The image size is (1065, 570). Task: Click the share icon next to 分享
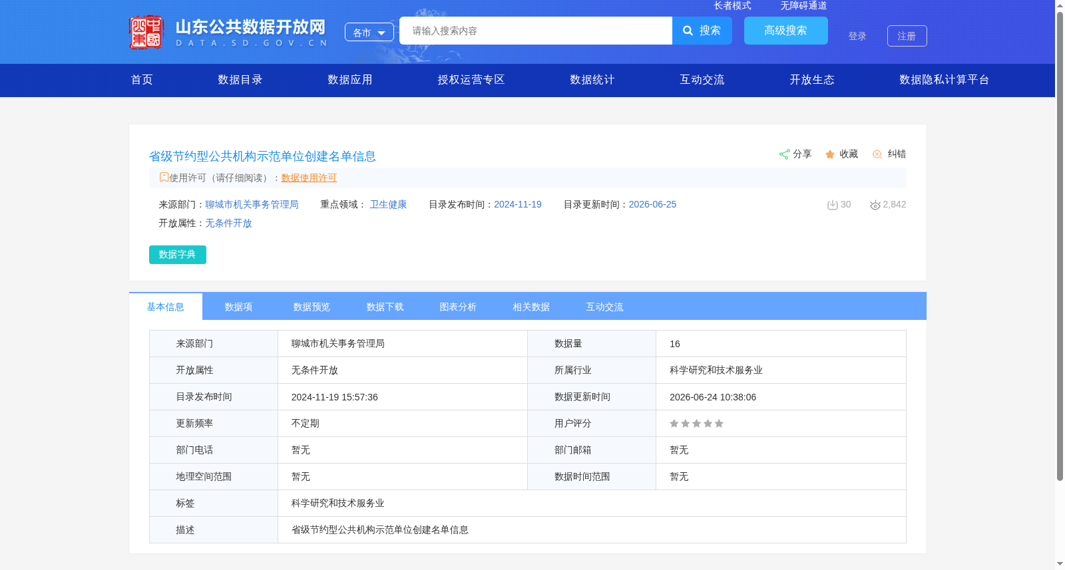pyautogui.click(x=785, y=154)
